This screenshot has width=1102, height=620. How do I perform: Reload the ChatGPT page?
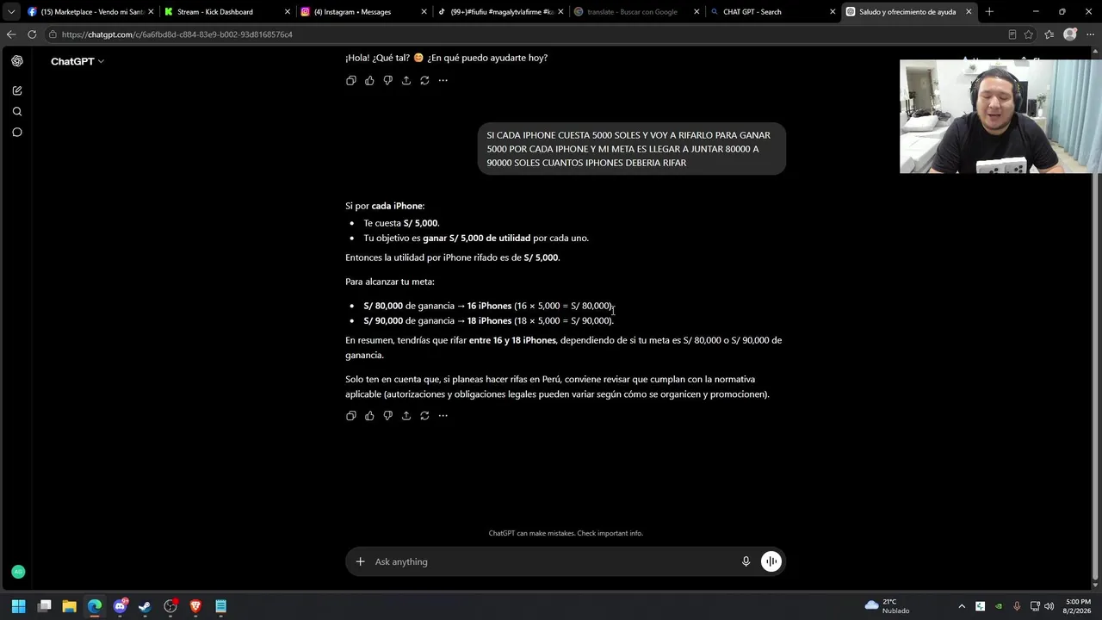point(32,34)
